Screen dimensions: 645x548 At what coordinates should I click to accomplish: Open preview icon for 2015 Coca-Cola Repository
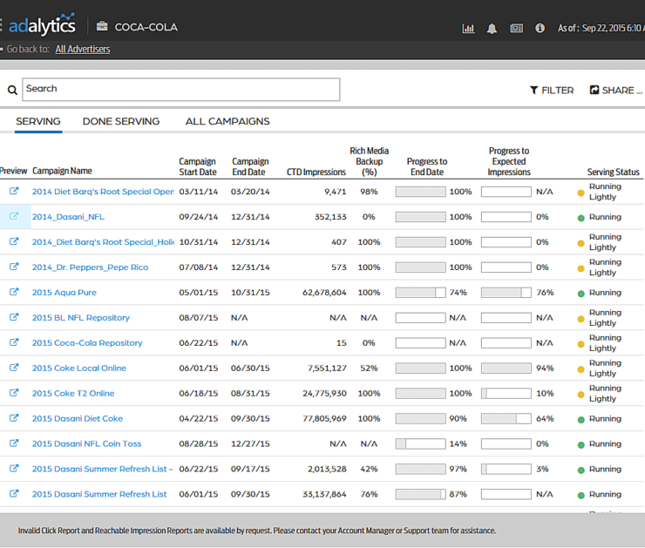pyautogui.click(x=14, y=342)
